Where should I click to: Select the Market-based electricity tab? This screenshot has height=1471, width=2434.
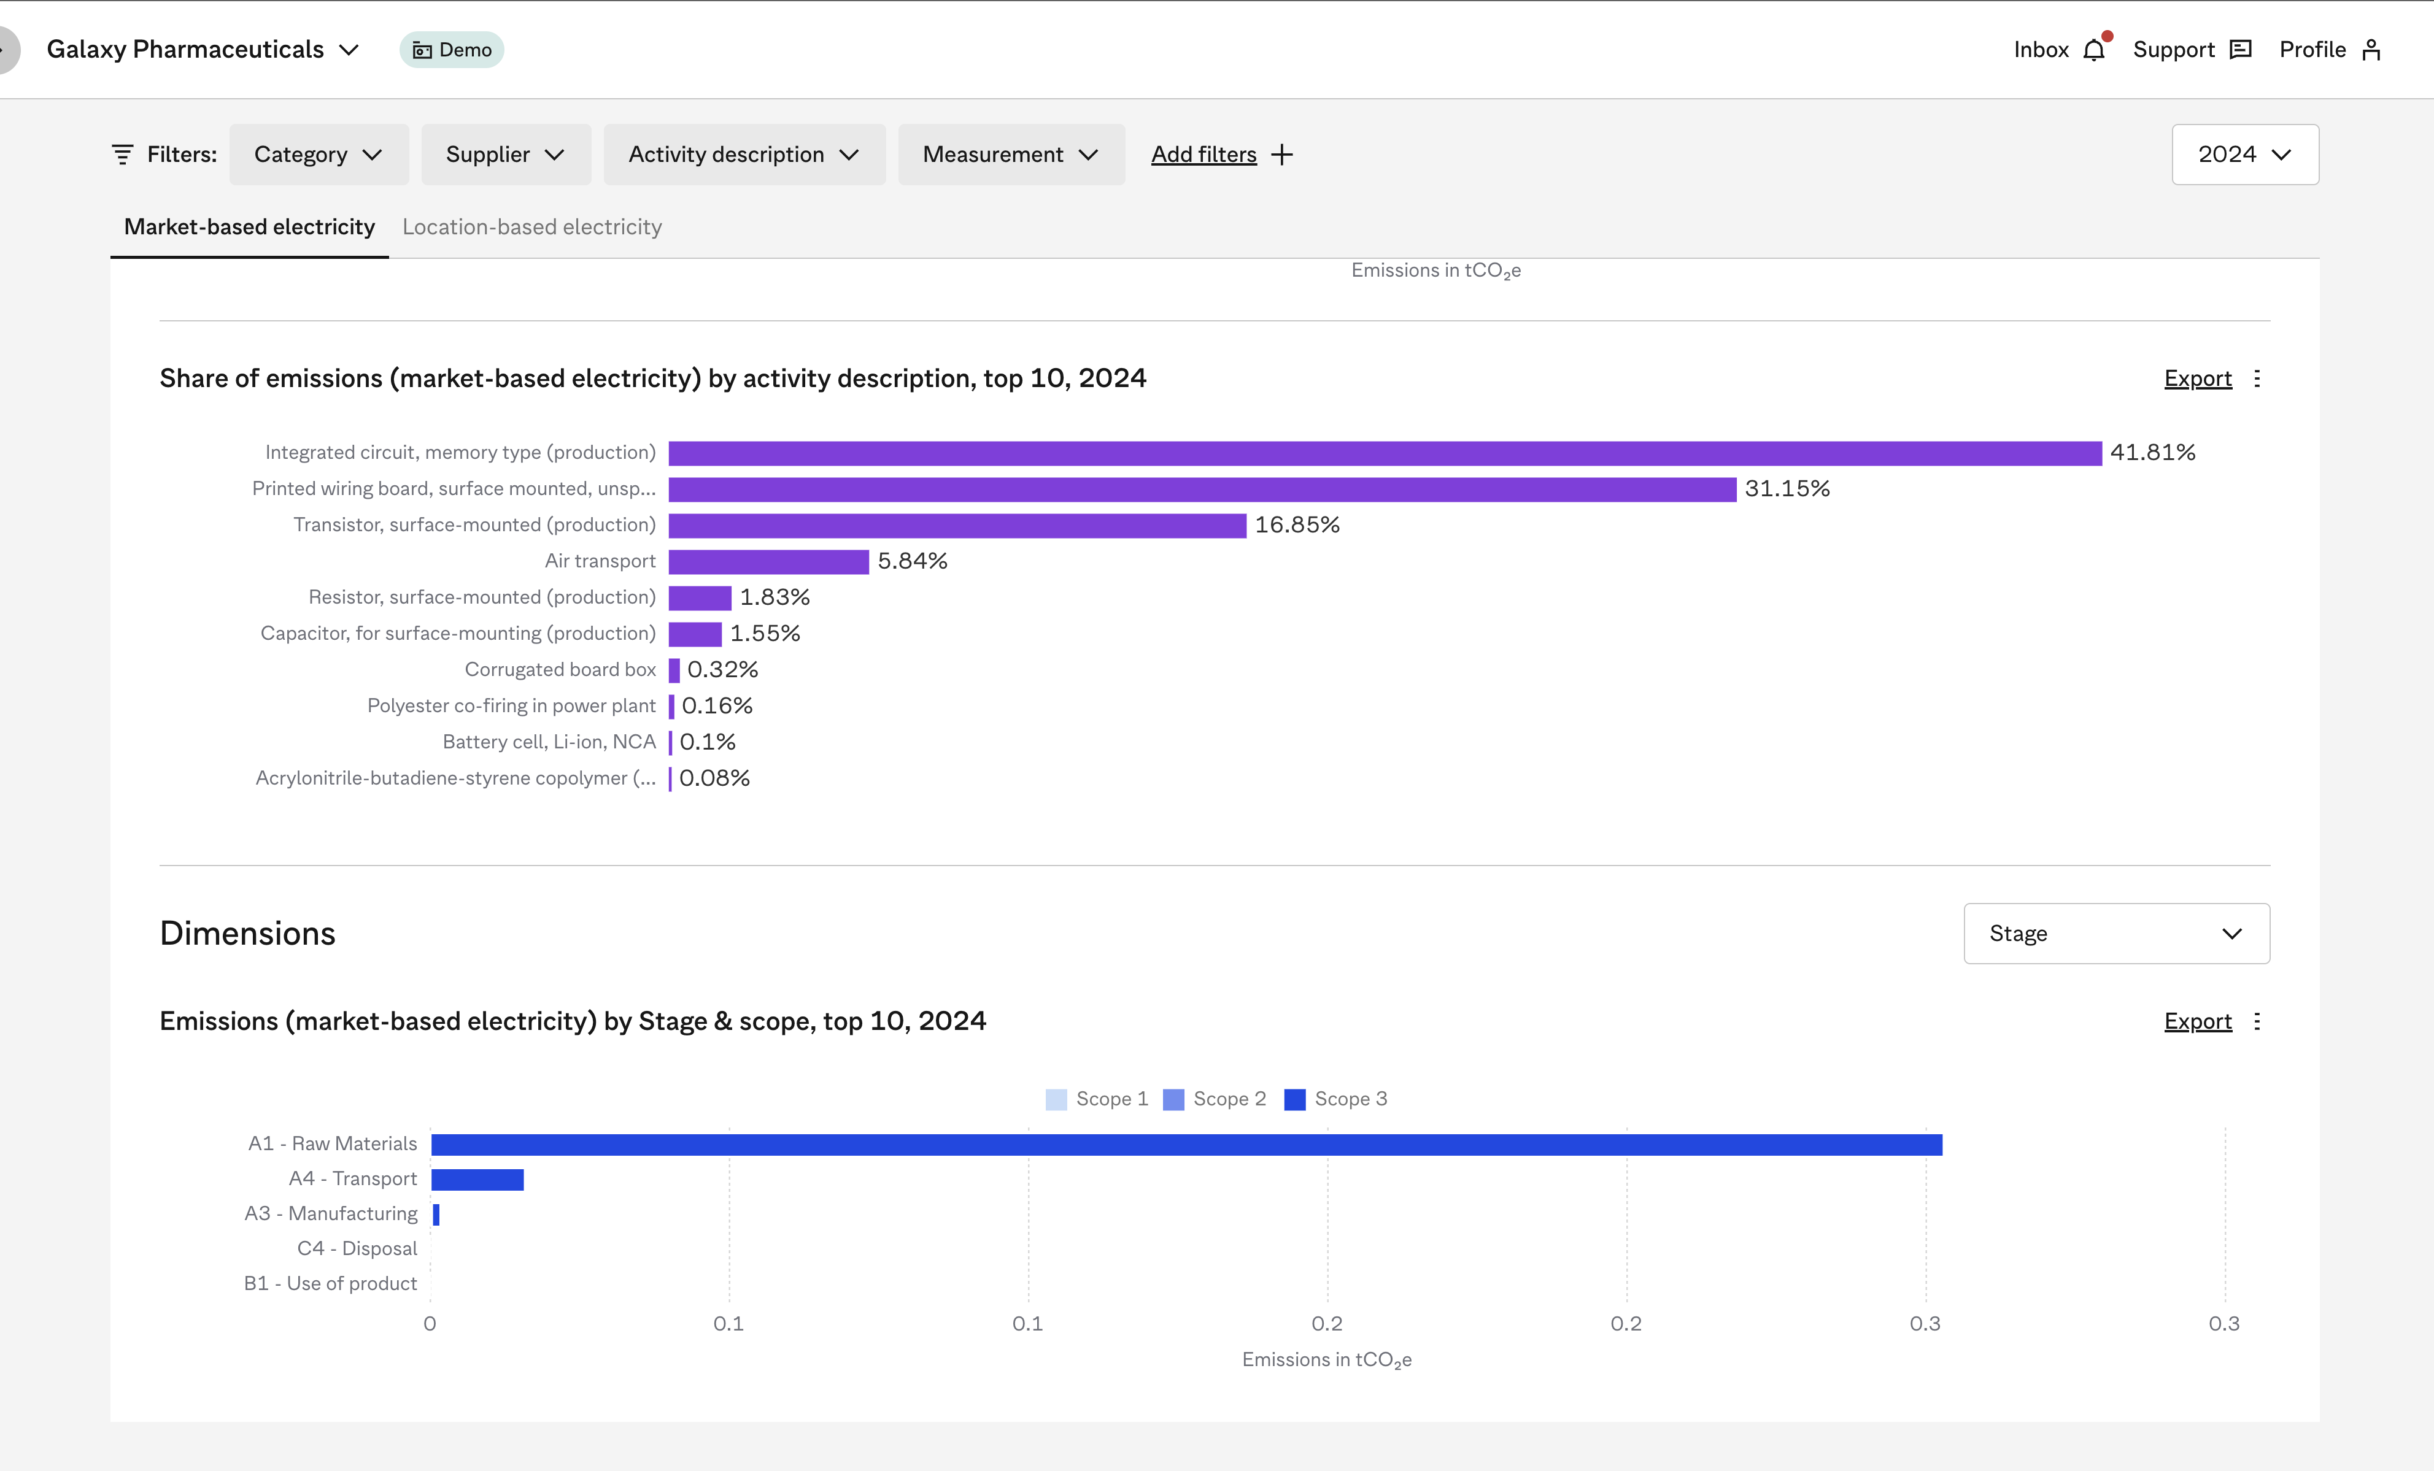249,227
